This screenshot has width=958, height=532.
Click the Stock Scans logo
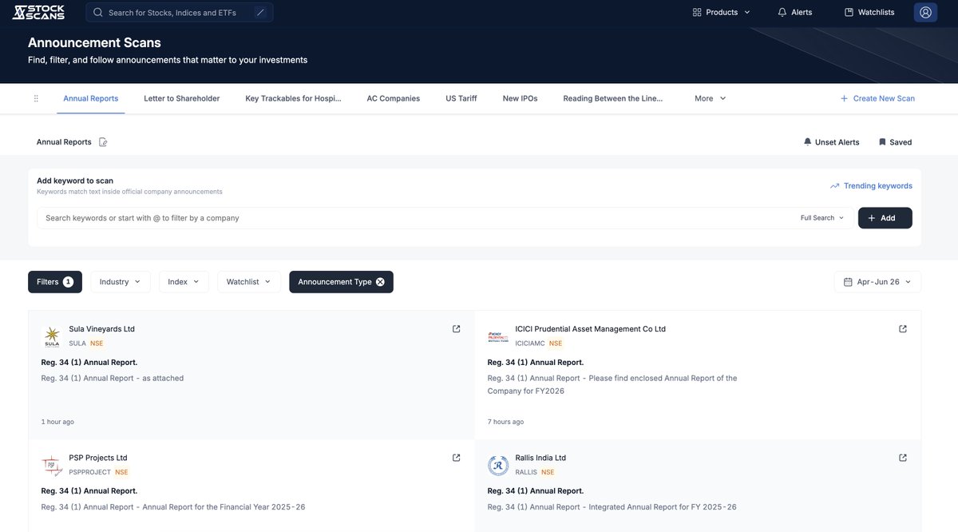point(39,12)
